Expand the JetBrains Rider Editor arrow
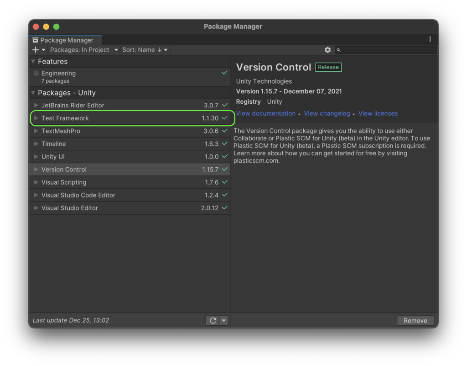The height and width of the screenshot is (366, 467). pyautogui.click(x=36, y=105)
